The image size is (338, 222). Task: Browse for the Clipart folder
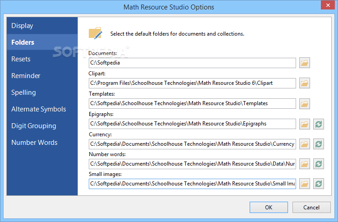304,83
